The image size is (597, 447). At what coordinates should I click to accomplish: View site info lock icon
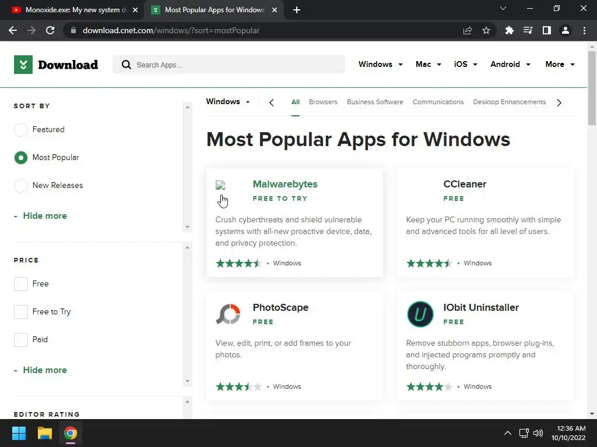pyautogui.click(x=73, y=30)
